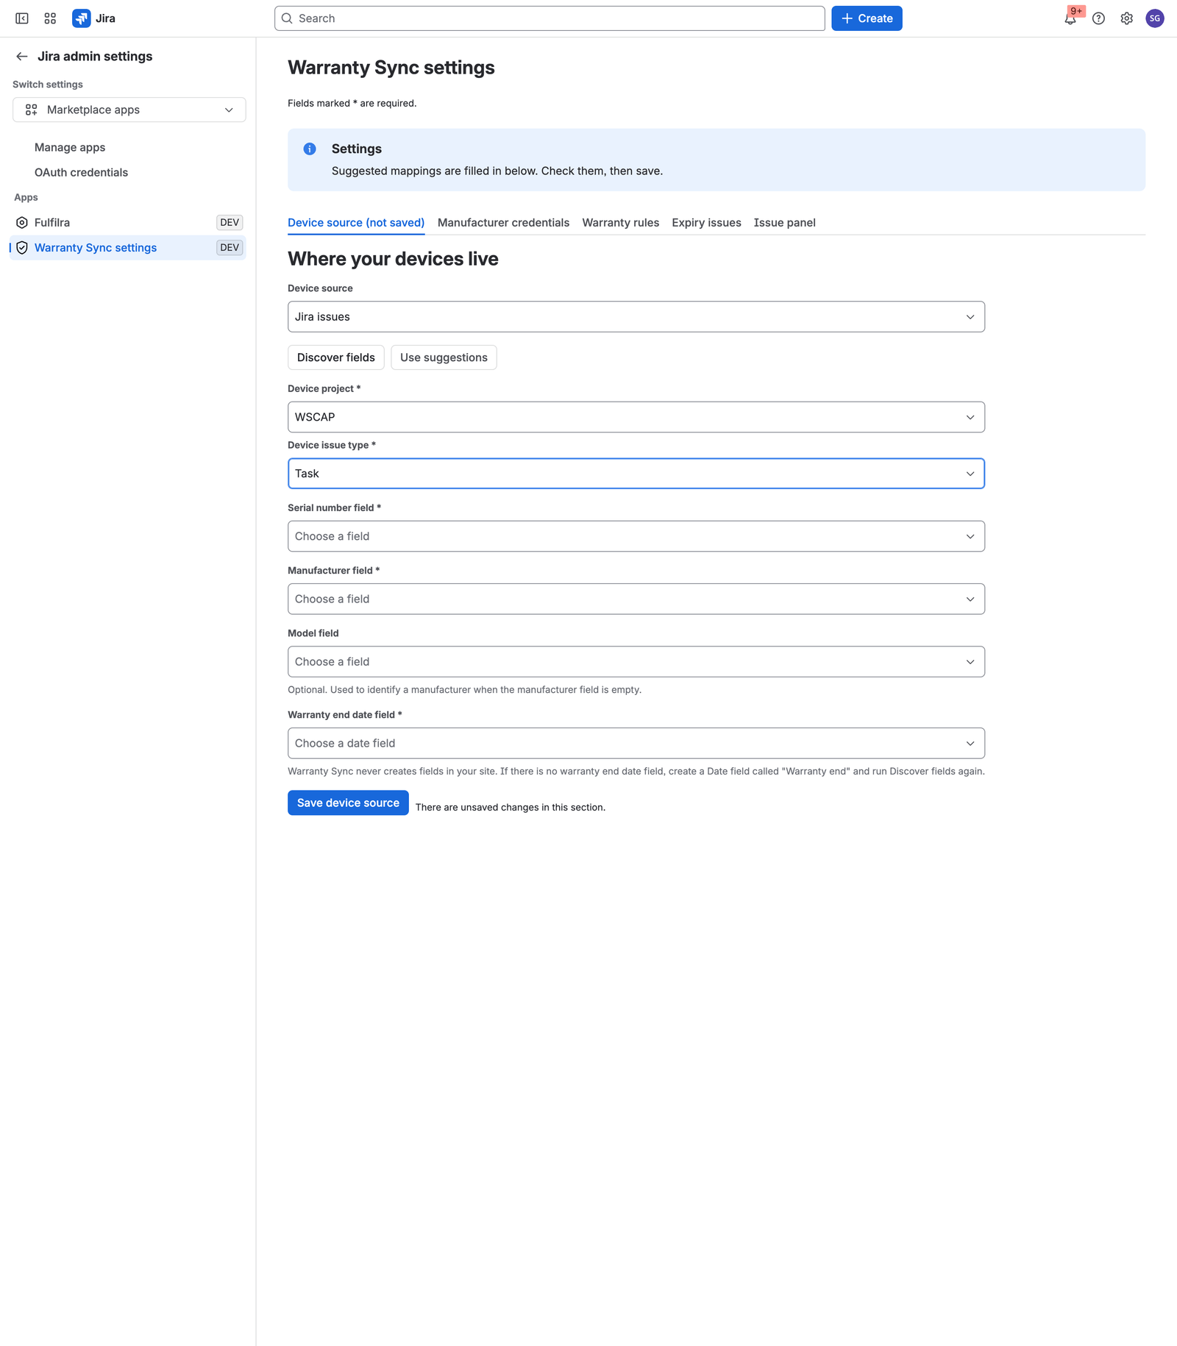Select the Device source (not saved) tab
This screenshot has width=1177, height=1346.
coord(356,223)
